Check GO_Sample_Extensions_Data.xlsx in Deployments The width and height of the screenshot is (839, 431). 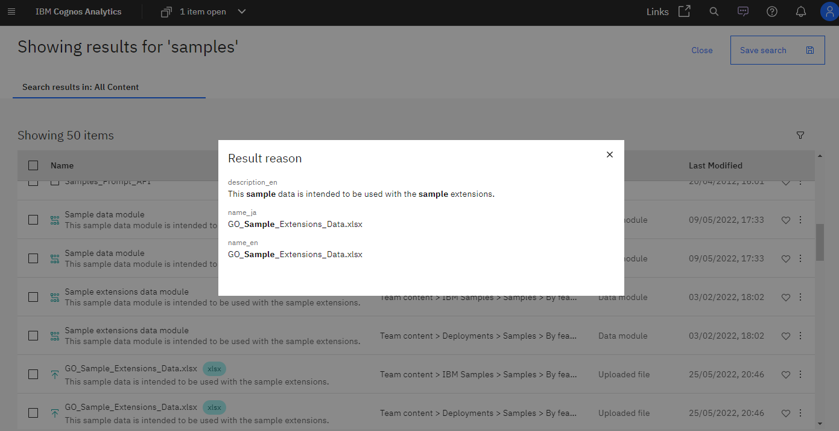[33, 413]
